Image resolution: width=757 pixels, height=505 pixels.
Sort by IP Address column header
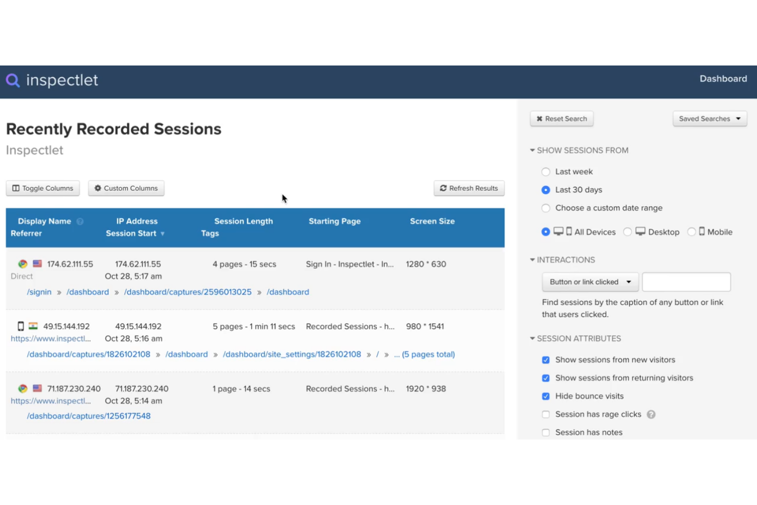[137, 222]
